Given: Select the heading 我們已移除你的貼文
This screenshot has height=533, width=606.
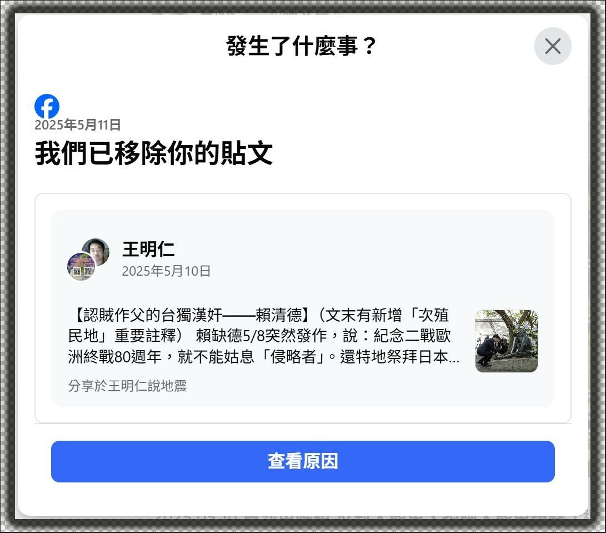Looking at the screenshot, I should click(154, 153).
